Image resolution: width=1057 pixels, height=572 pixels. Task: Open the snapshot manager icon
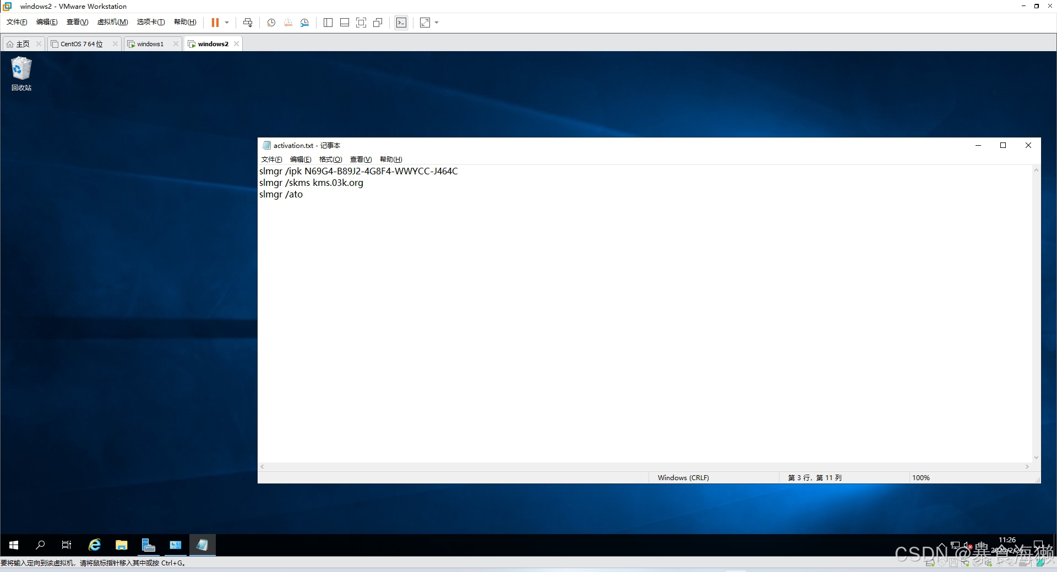(x=304, y=23)
